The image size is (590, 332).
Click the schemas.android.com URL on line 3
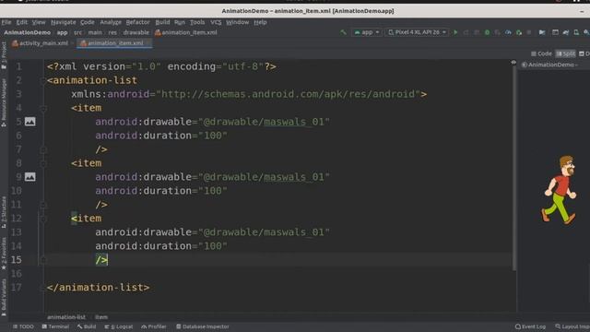click(x=288, y=94)
